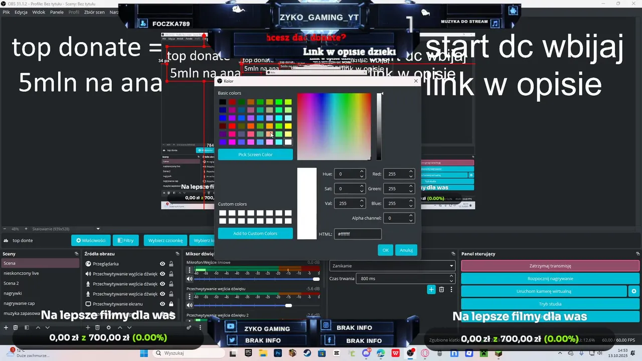Open Photoshop from the taskbar
This screenshot has width=642, height=361.
[277, 353]
